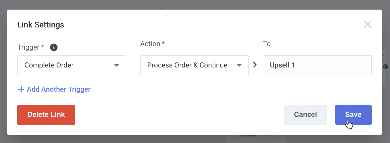This screenshot has height=143, width=390.
Task: Close the Link Settings dialog with X
Action: point(367,24)
